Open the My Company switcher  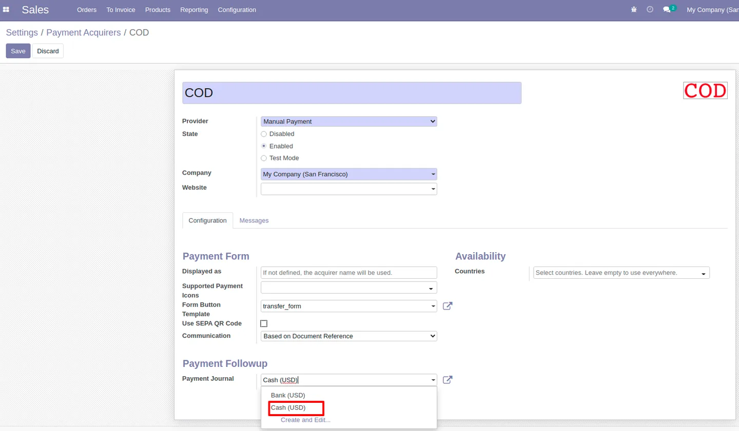click(712, 10)
